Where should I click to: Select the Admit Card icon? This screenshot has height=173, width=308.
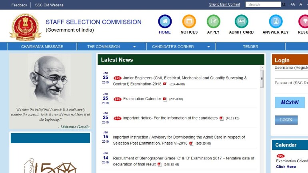coord(241,22)
